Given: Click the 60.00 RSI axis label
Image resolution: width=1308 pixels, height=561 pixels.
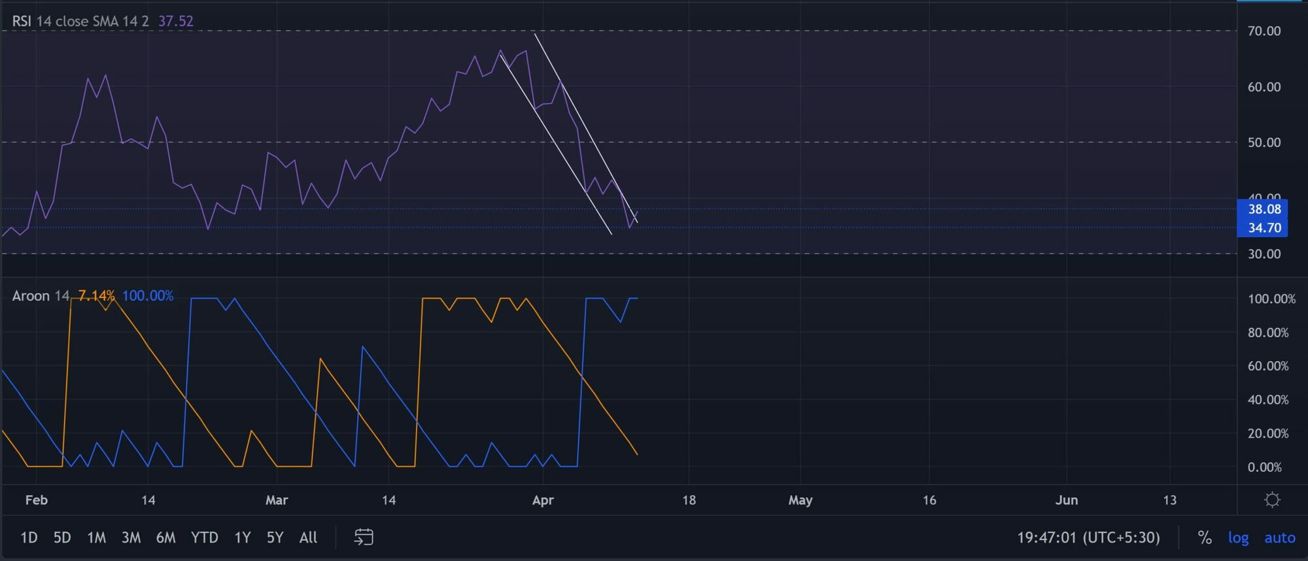Looking at the screenshot, I should (x=1264, y=87).
